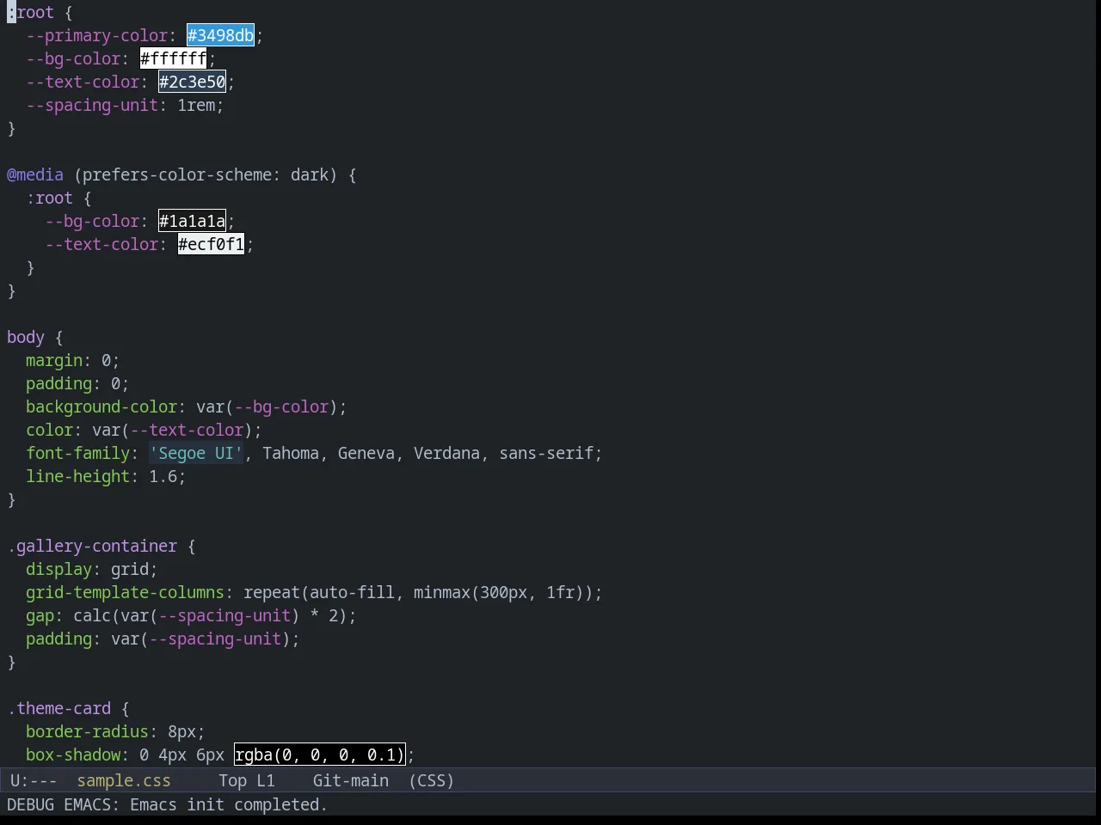Click the 'Segoe UI' font string

pyautogui.click(x=196, y=453)
